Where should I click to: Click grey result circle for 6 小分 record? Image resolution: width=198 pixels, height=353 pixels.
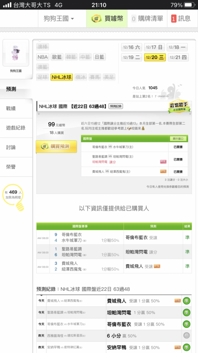click(186, 336)
